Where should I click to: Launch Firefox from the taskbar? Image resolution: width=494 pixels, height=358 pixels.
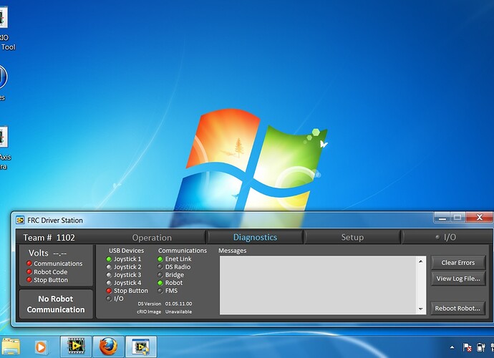click(108, 347)
